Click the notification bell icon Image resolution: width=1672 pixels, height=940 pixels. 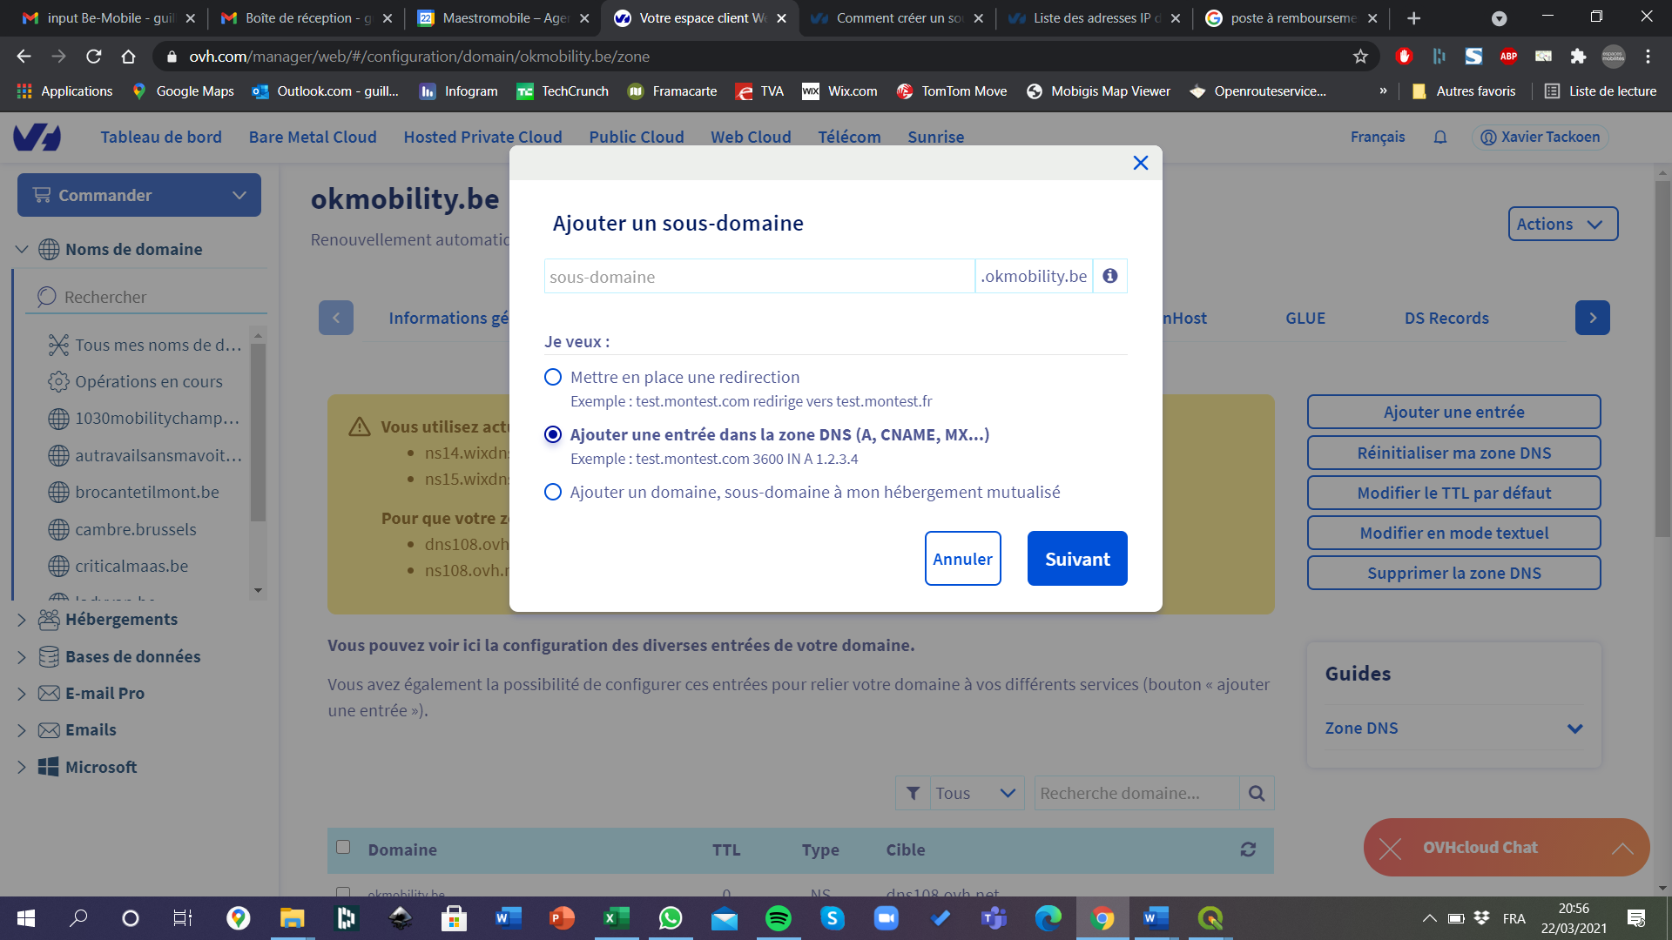click(x=1439, y=138)
